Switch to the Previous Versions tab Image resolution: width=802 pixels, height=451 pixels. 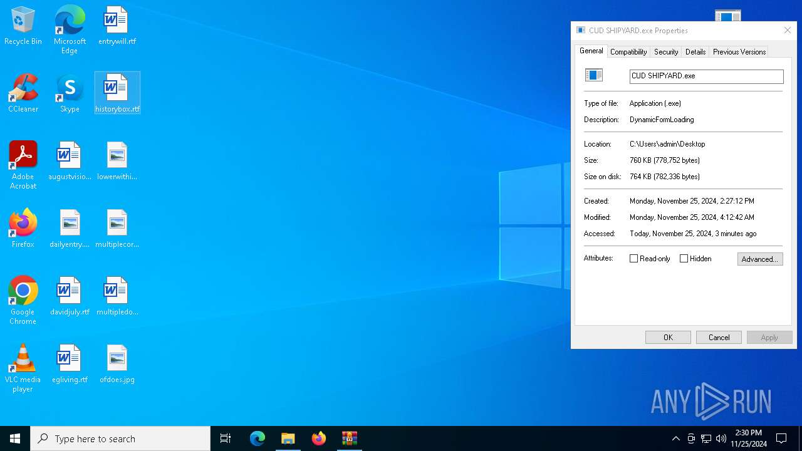click(739, 52)
